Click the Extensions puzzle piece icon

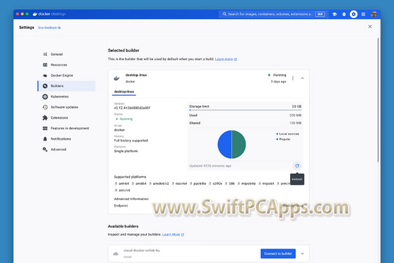45,118
